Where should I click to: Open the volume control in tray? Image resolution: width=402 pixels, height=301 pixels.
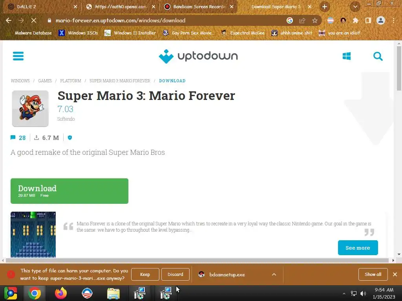pyautogui.click(x=363, y=293)
